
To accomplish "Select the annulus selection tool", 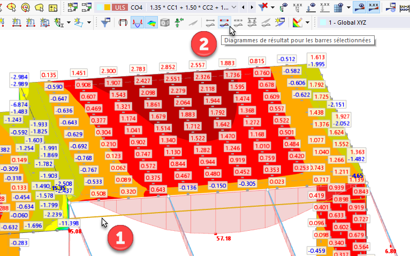I will (25, 7).
